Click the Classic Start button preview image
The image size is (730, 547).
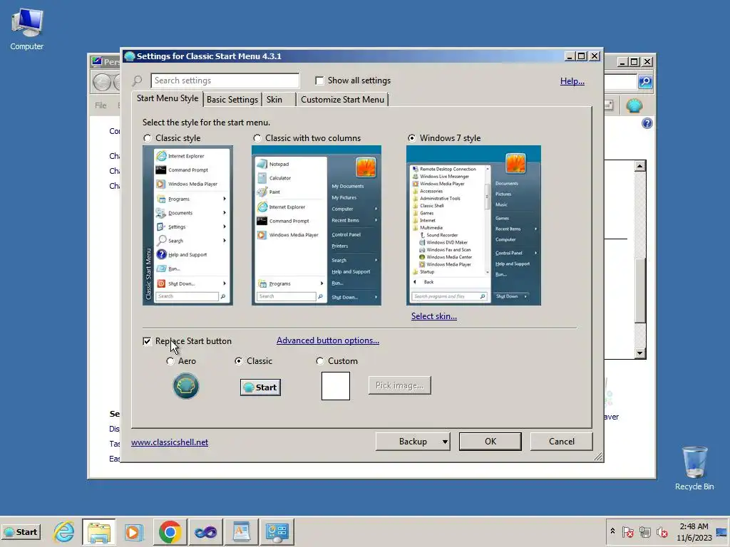[260, 387]
